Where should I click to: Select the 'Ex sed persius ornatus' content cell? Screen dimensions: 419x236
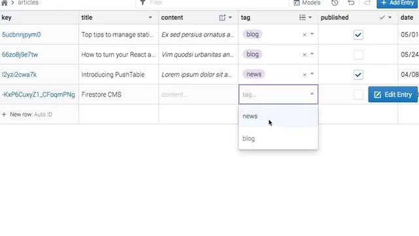198,35
